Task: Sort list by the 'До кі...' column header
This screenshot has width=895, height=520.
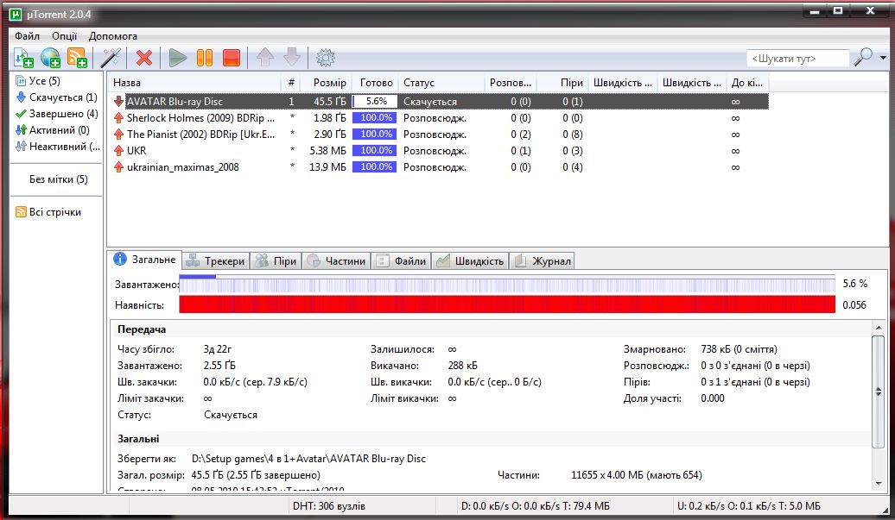Action: 748,83
